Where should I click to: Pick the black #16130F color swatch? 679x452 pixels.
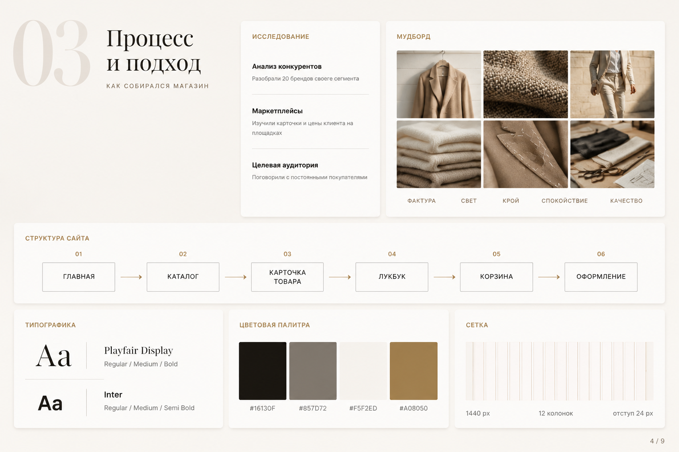[263, 371]
